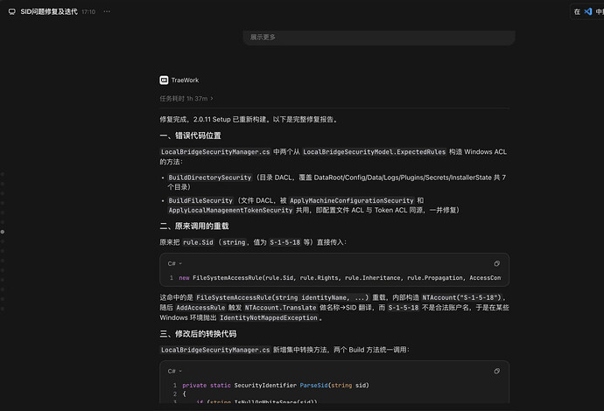Click IdentityNotMappedException inline code
Viewport: 604px width, 411px height.
(x=269, y=317)
